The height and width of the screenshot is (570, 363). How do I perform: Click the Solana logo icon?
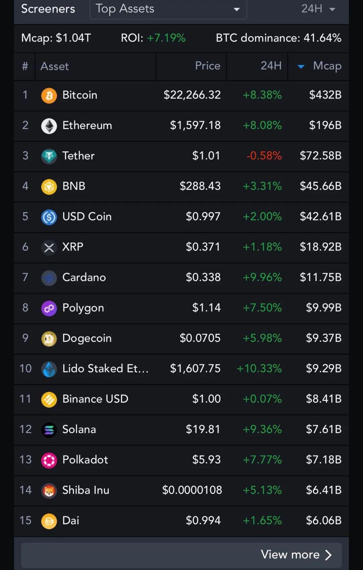[49, 430]
